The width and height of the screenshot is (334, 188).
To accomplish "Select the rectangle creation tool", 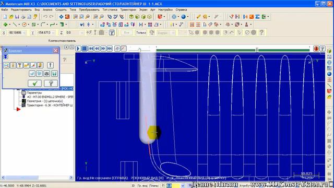I will [33, 25].
